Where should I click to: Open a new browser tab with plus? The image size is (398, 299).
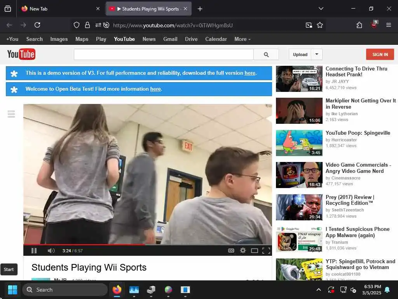point(200,9)
